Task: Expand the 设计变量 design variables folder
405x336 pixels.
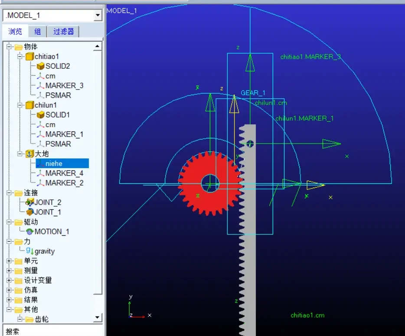Action: [x=9, y=280]
